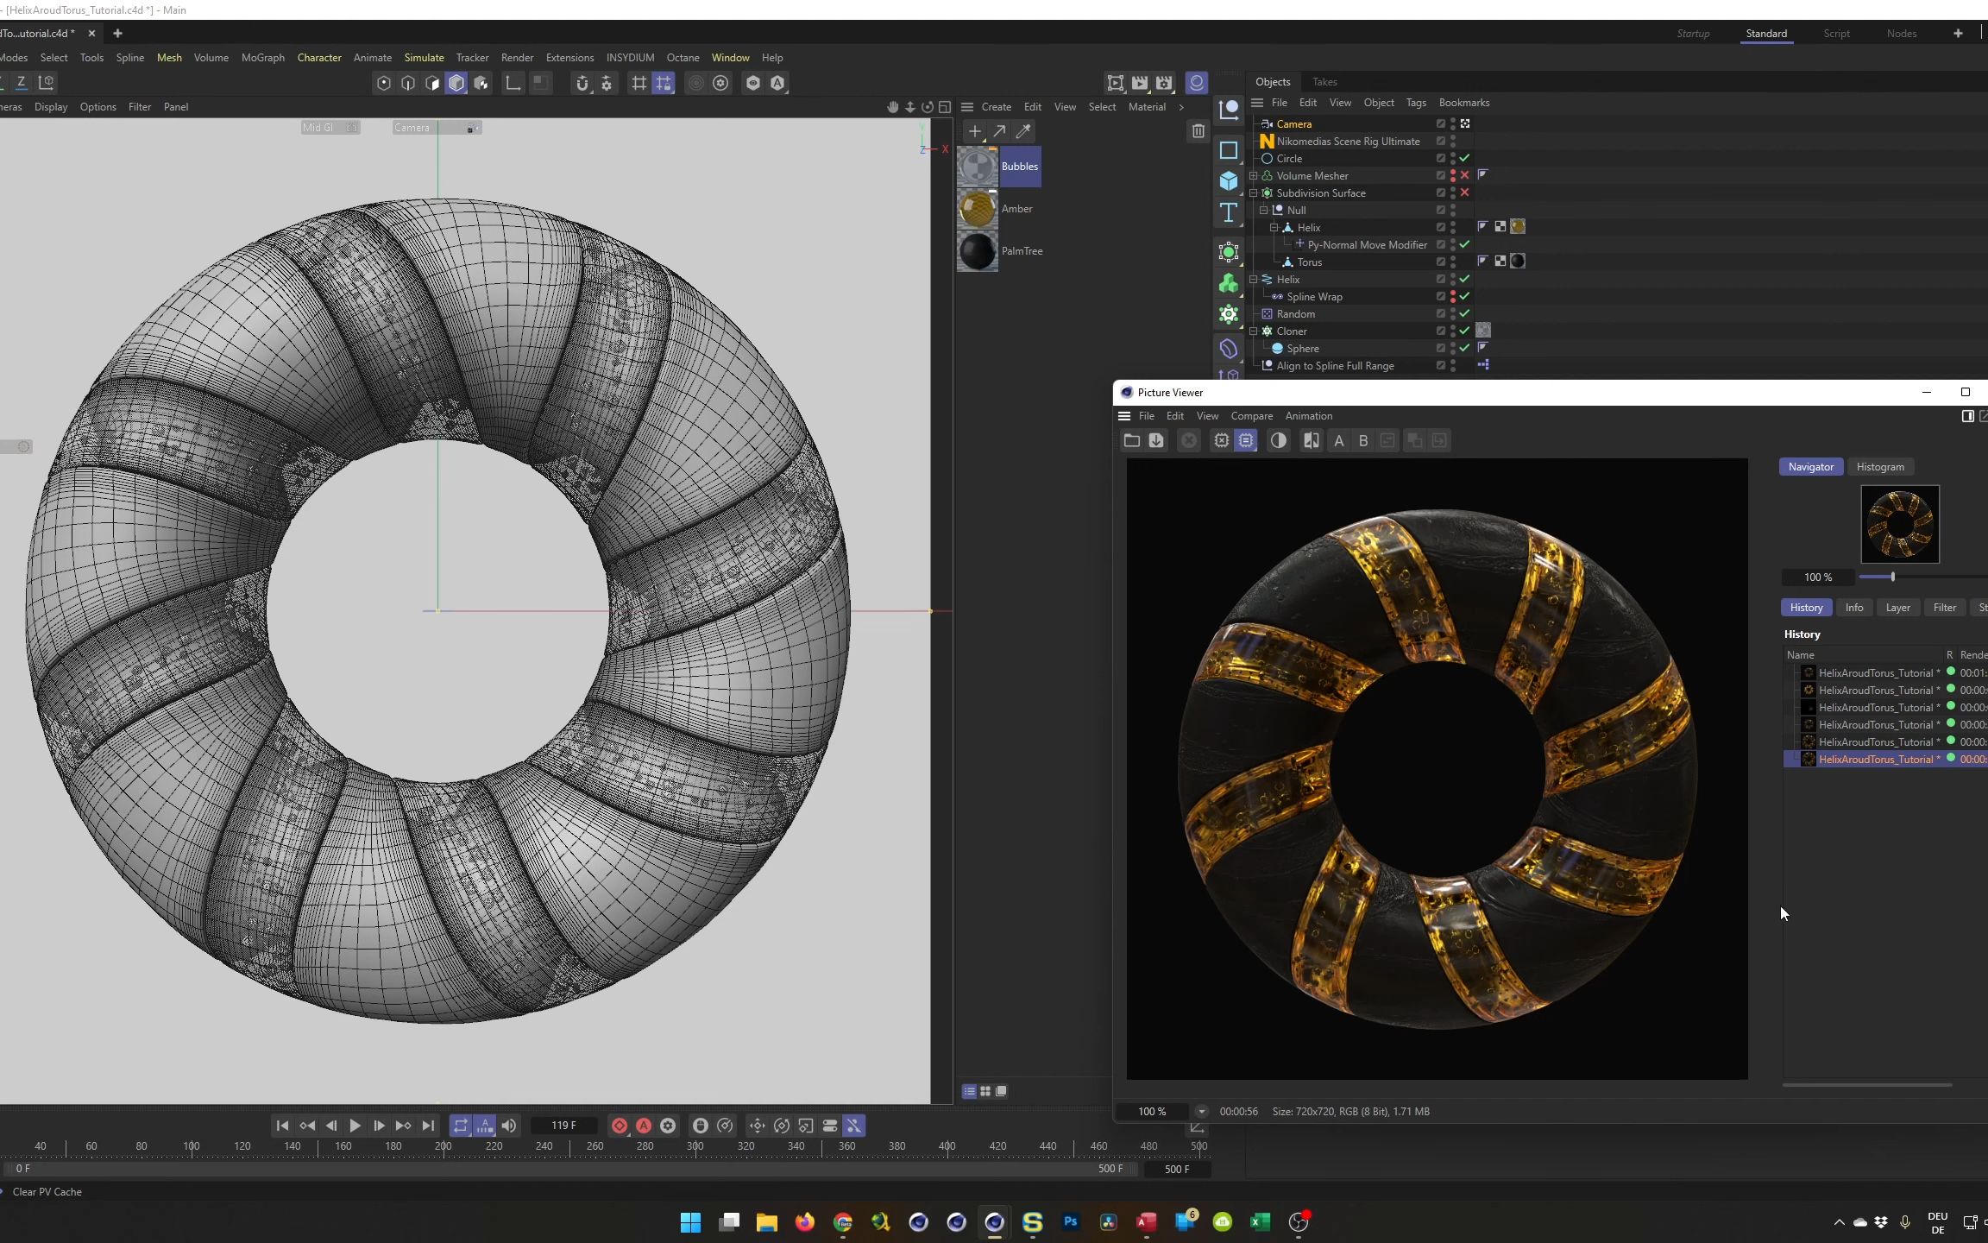The image size is (1988, 1243).
Task: Click the Play Forwards button
Action: coord(355,1126)
